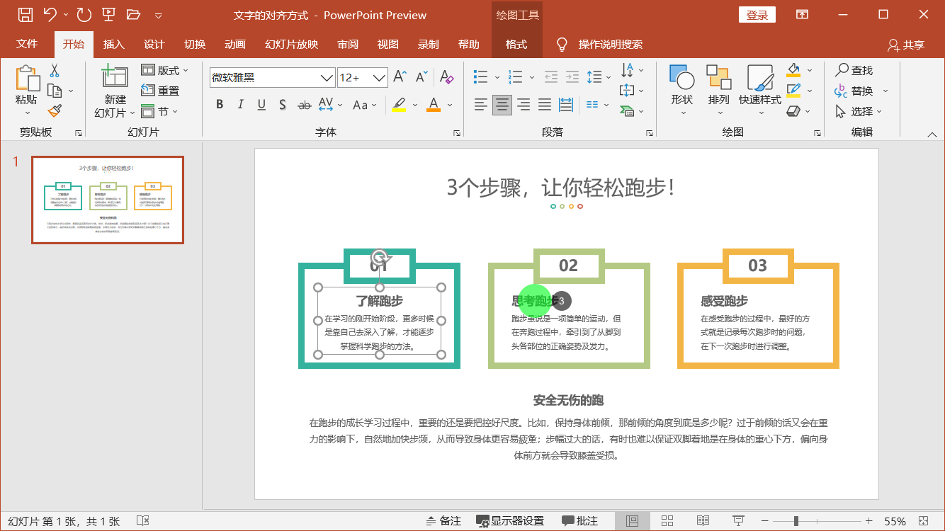
Task: Switch to Slide Sorter view icon
Action: pos(667,521)
